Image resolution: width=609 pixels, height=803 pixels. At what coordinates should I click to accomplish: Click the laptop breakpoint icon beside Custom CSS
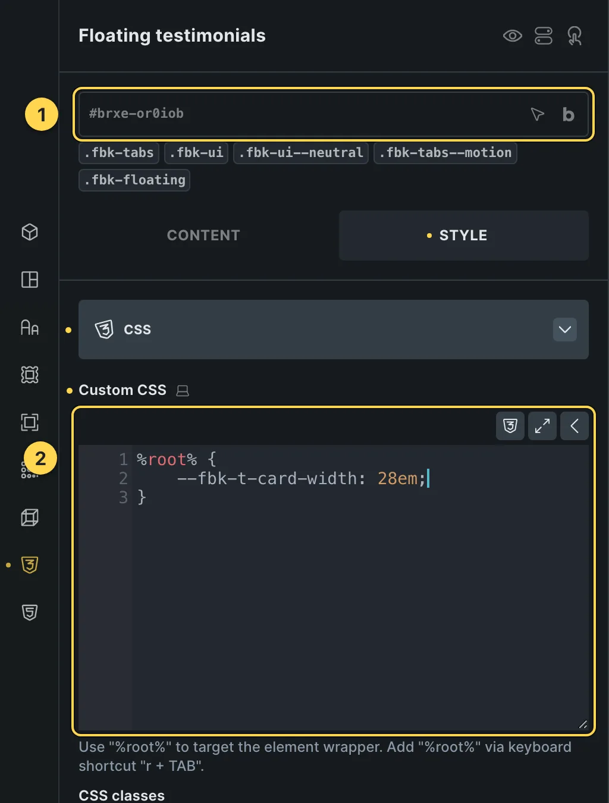(x=183, y=391)
